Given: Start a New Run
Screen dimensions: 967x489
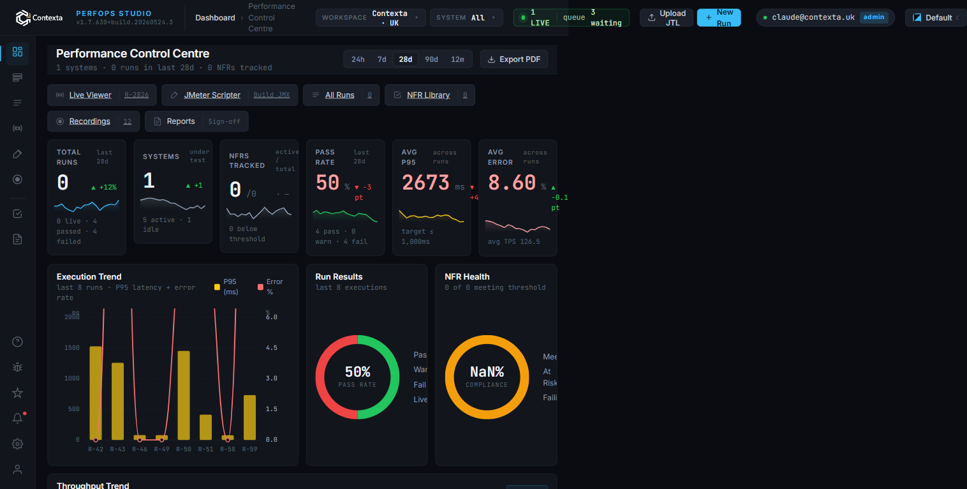Looking at the screenshot, I should click(x=719, y=18).
